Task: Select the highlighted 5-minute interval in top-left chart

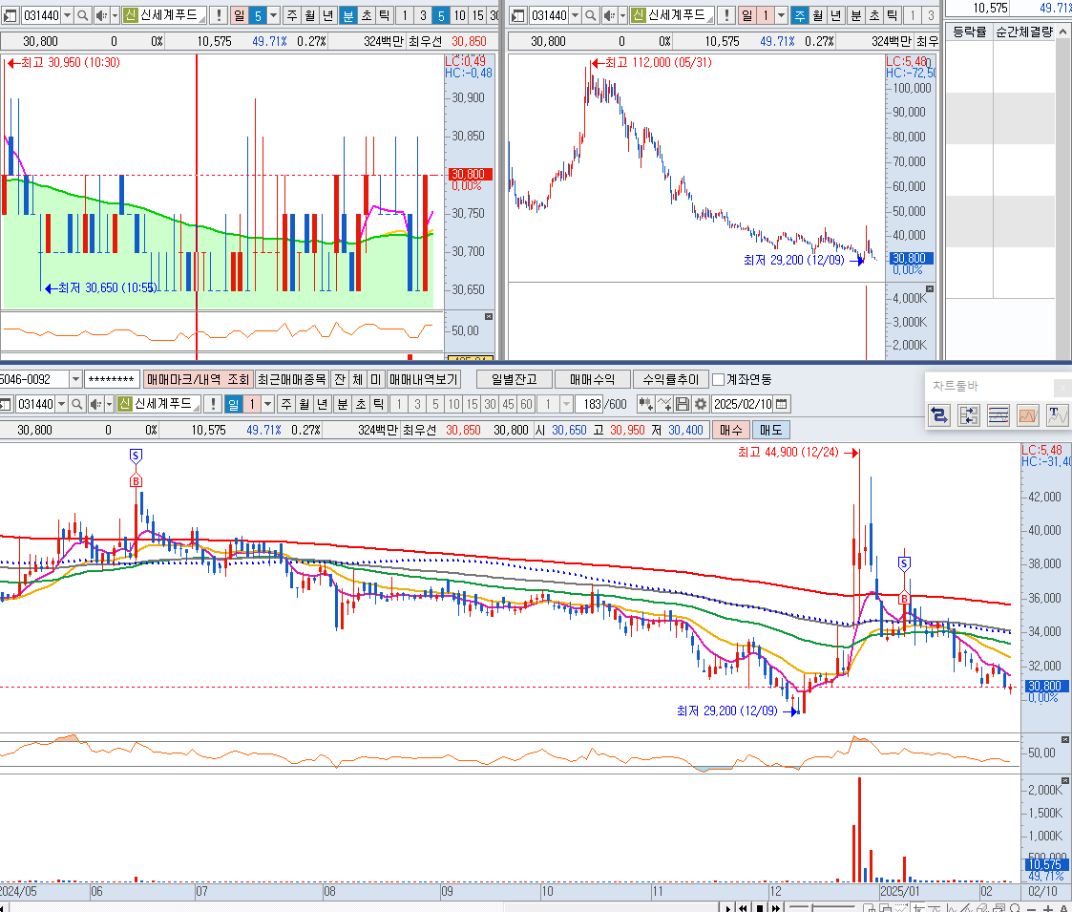Action: (x=441, y=15)
